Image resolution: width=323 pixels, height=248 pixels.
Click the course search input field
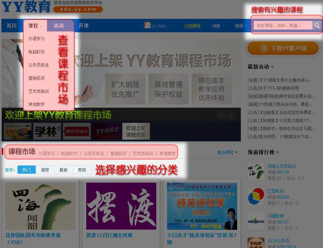click(283, 26)
